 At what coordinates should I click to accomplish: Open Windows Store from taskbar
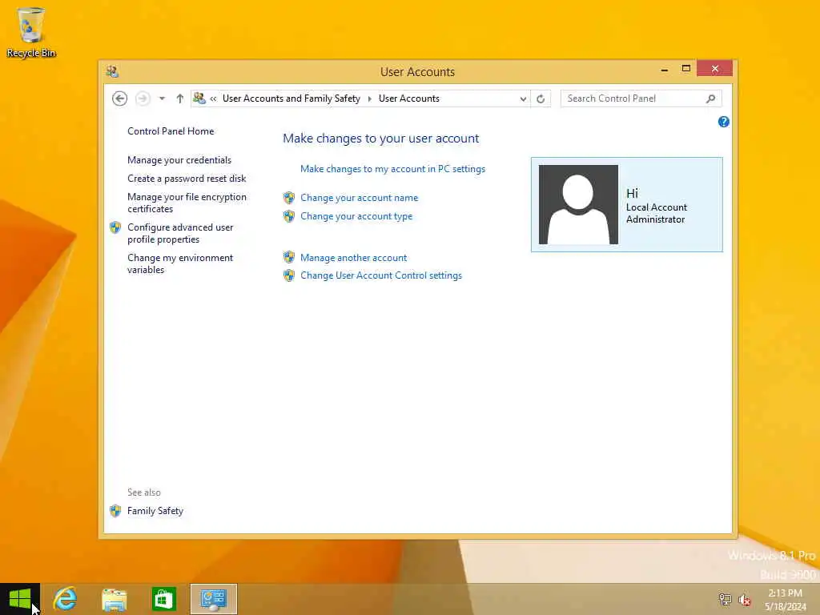163,599
